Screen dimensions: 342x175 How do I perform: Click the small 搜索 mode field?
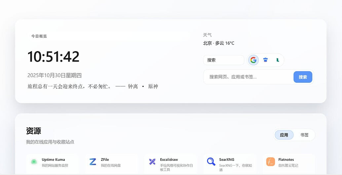click(x=223, y=60)
